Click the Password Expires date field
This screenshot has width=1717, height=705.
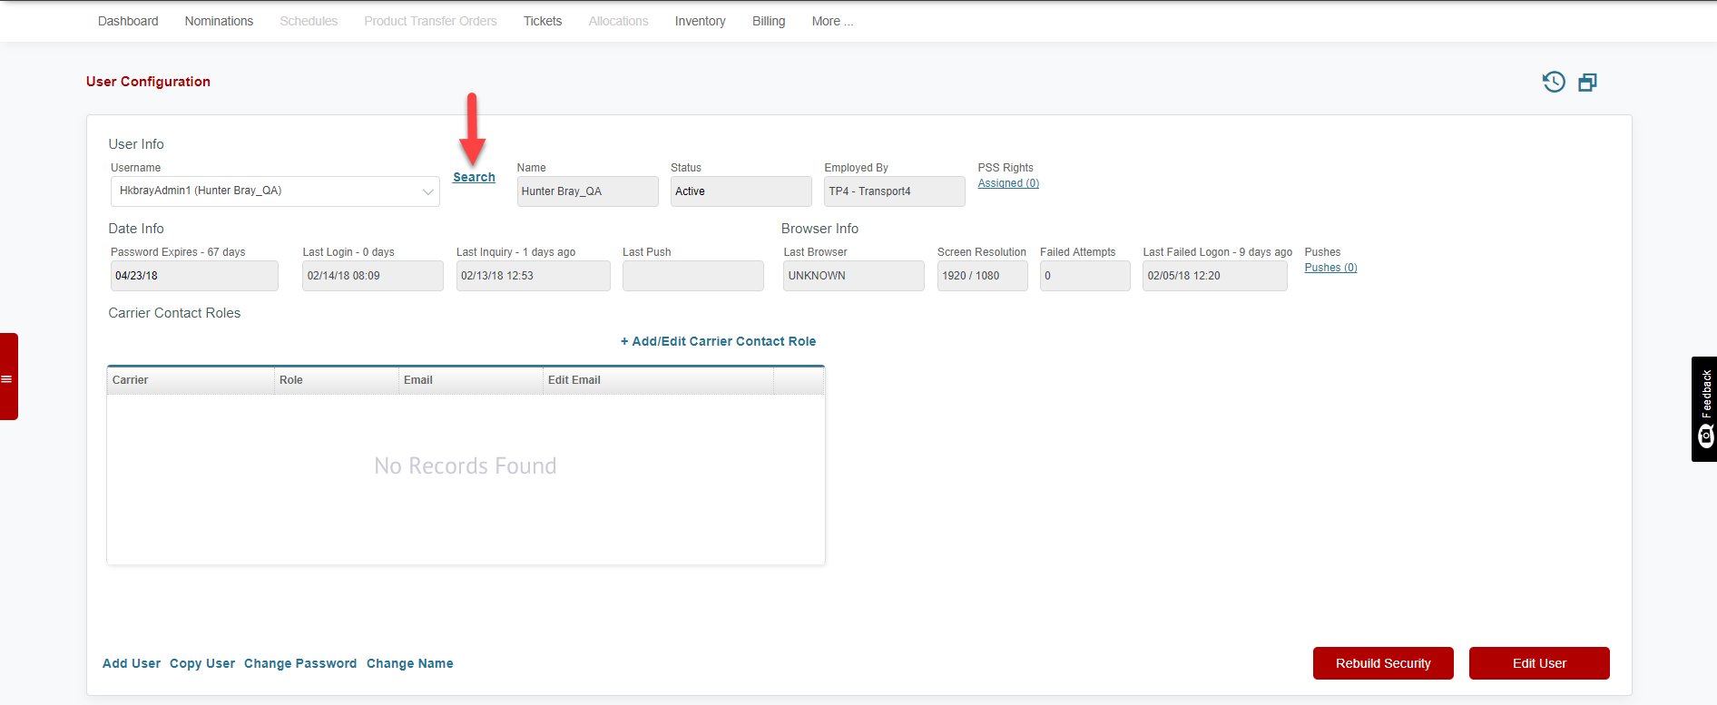tap(193, 276)
